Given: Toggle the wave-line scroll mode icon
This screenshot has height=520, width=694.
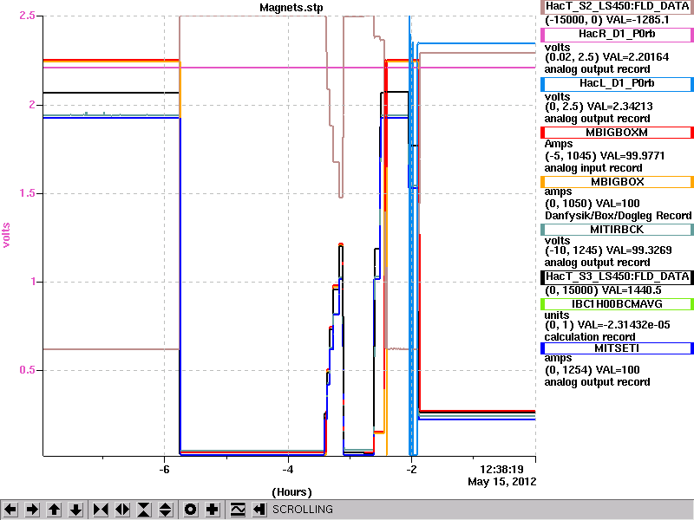Looking at the screenshot, I should click(238, 510).
